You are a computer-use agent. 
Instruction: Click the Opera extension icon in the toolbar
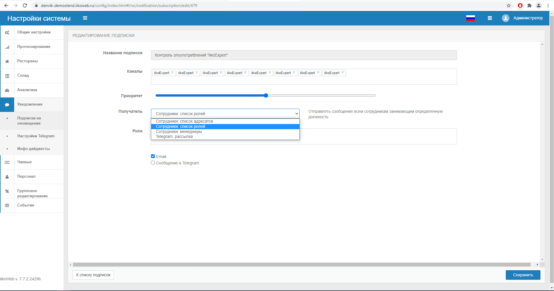tap(520, 5)
